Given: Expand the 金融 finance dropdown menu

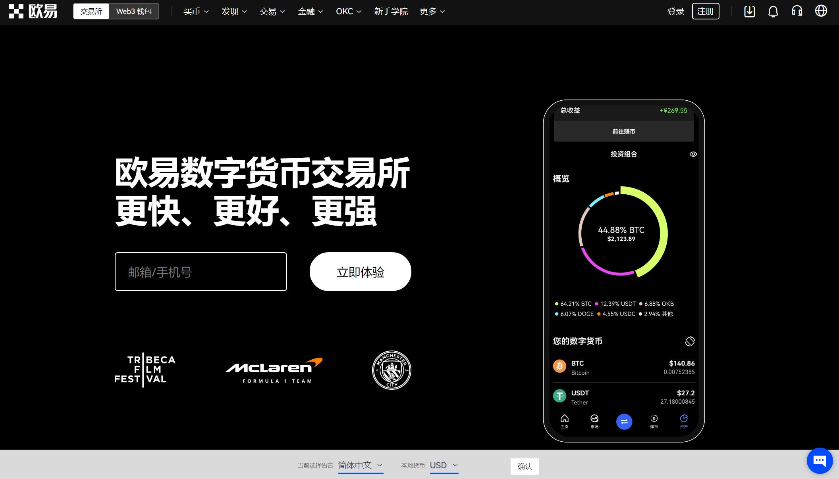Looking at the screenshot, I should [x=311, y=11].
